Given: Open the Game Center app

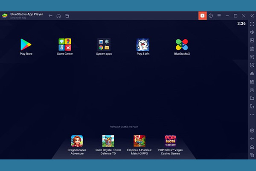Looking at the screenshot, I should click(x=65, y=47).
